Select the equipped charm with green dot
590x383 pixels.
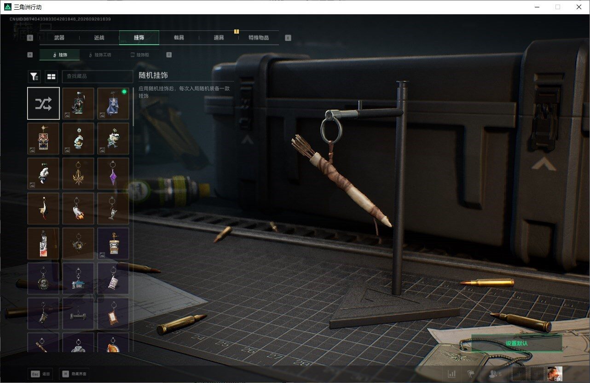[113, 104]
